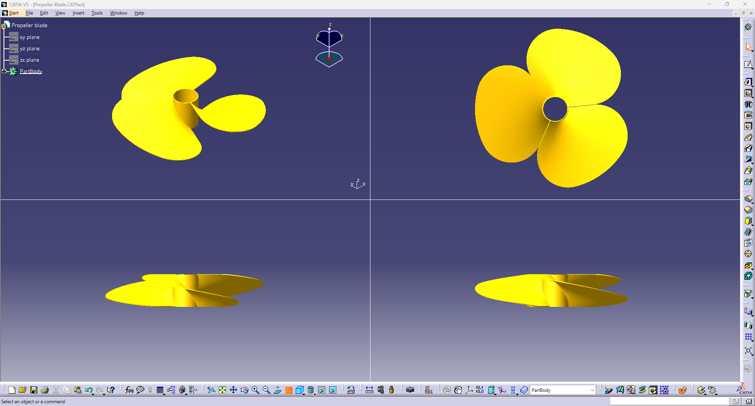Click the Zoom Out magnifier
The width and height of the screenshot is (755, 406).
pos(266,390)
